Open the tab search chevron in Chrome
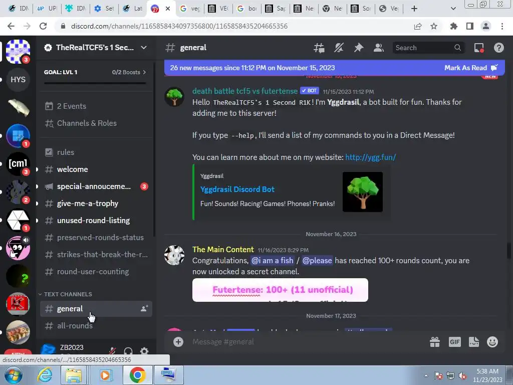 click(453, 9)
